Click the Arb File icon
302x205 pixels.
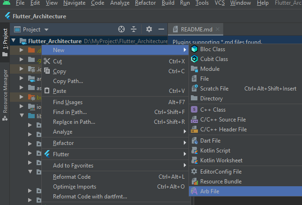(194, 191)
